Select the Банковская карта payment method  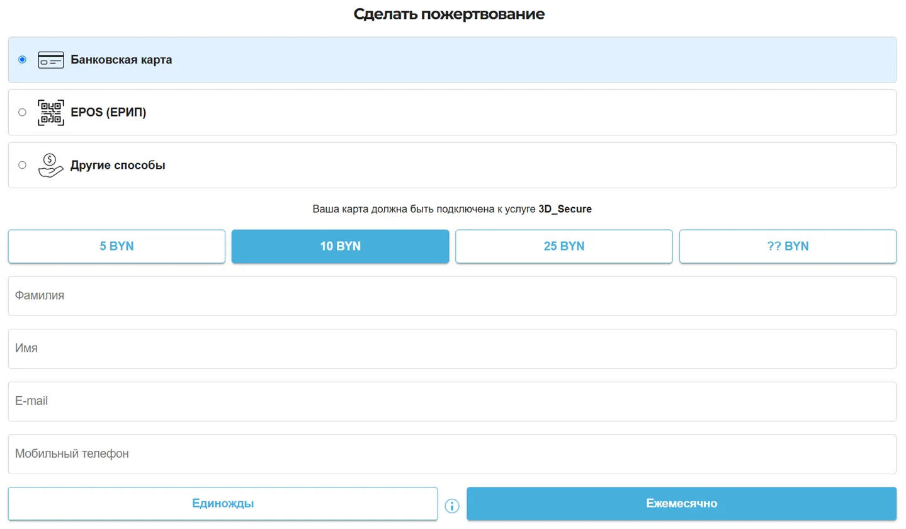coord(22,60)
